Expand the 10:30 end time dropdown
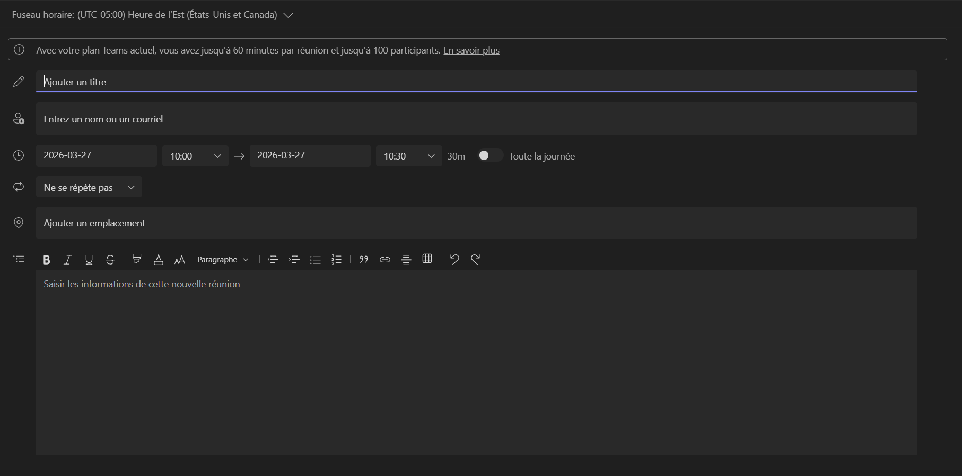962x476 pixels. click(x=409, y=156)
